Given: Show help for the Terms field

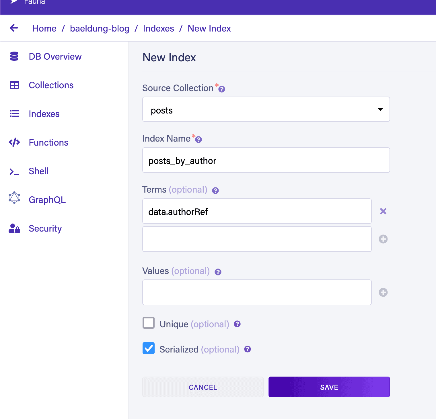Looking at the screenshot, I should click(x=215, y=191).
